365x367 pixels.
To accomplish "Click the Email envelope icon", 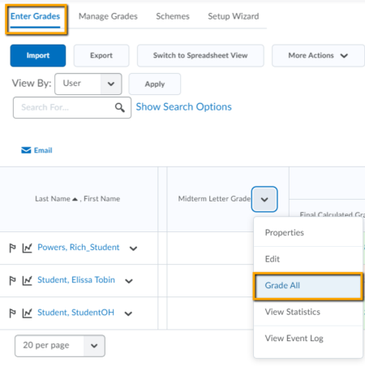I will tap(26, 150).
